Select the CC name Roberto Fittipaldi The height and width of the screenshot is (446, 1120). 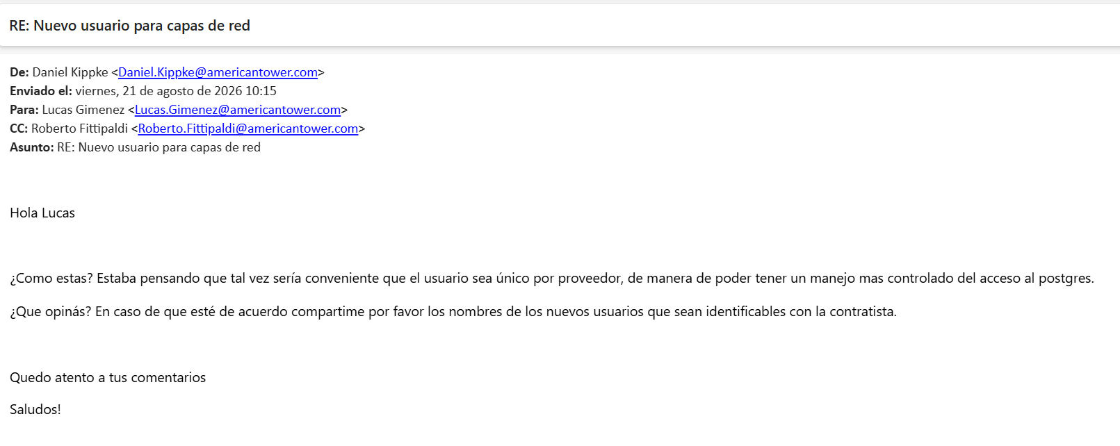[x=80, y=129]
